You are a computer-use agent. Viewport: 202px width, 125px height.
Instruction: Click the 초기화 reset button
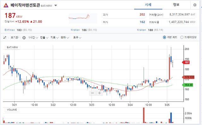click(x=15, y=37)
